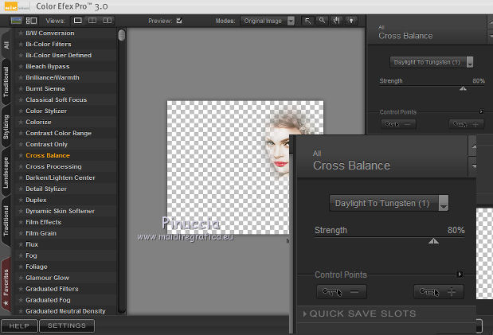Click the star beside Colorize
The image size is (493, 335).
point(21,123)
